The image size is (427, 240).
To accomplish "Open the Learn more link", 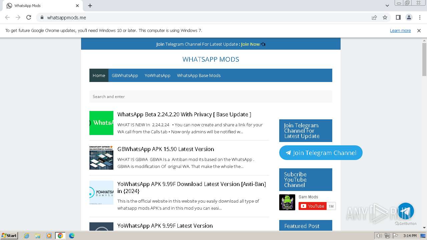I will (x=400, y=30).
